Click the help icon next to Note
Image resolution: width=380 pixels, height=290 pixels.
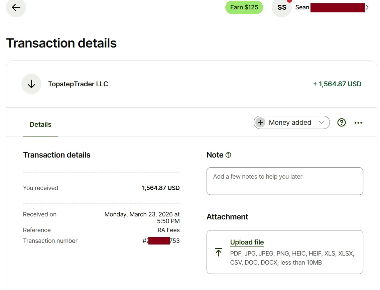pos(228,155)
